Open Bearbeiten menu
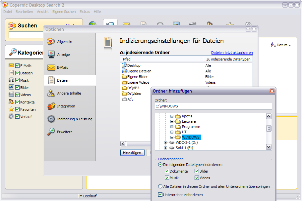Screen dimensions: 302x201 pyautogui.click(x=24, y=12)
